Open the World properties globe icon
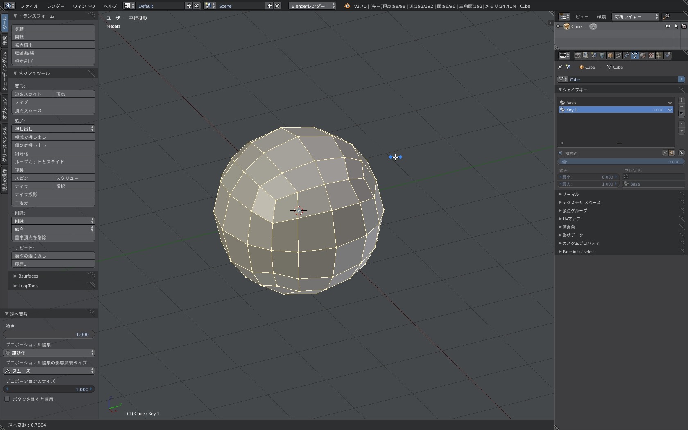 point(602,55)
